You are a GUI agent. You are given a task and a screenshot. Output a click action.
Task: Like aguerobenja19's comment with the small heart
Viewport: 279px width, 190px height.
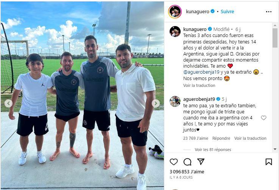263,118
